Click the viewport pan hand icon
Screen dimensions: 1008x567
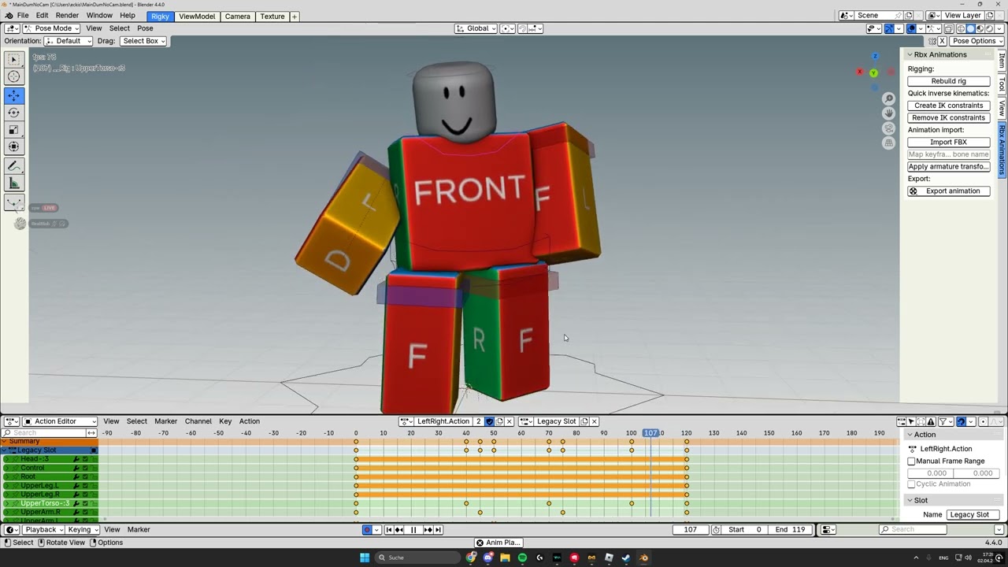[x=889, y=113]
